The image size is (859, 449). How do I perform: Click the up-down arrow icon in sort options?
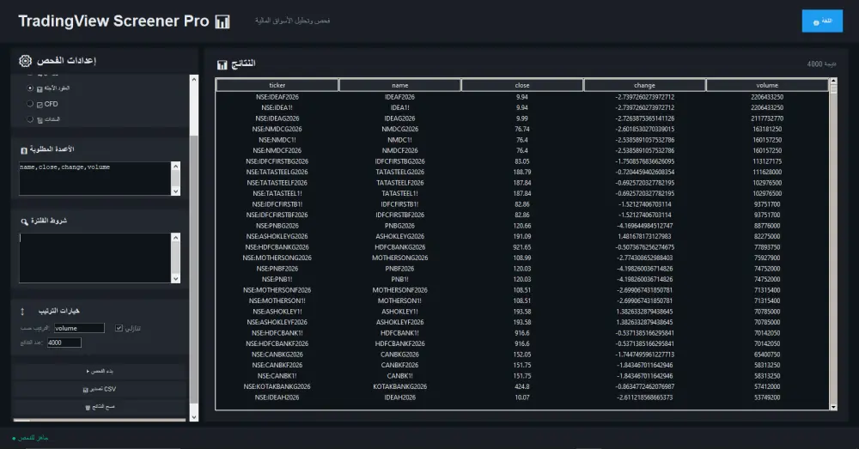click(x=22, y=312)
